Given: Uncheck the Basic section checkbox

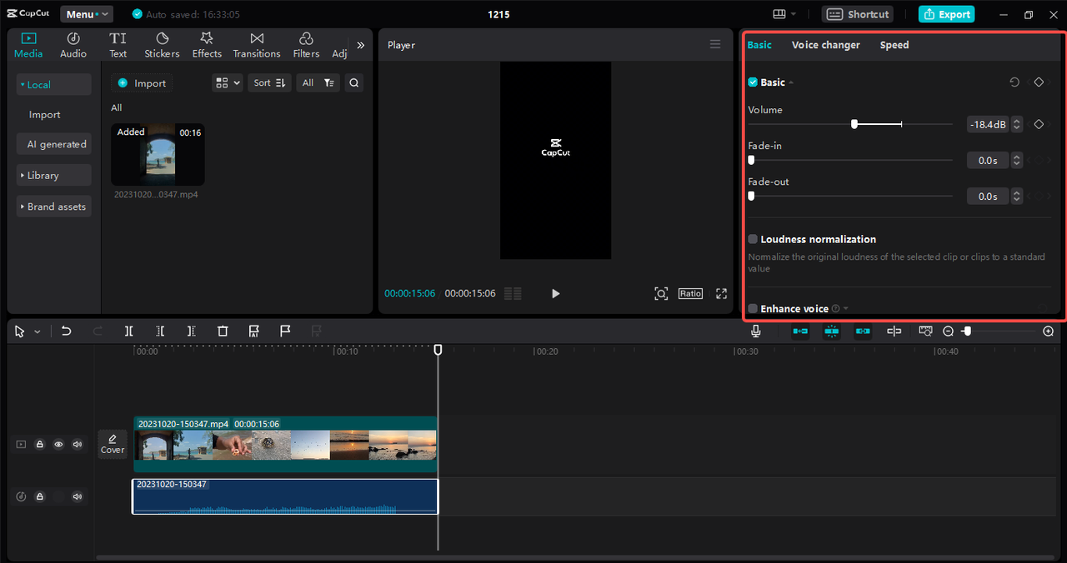Looking at the screenshot, I should 753,82.
